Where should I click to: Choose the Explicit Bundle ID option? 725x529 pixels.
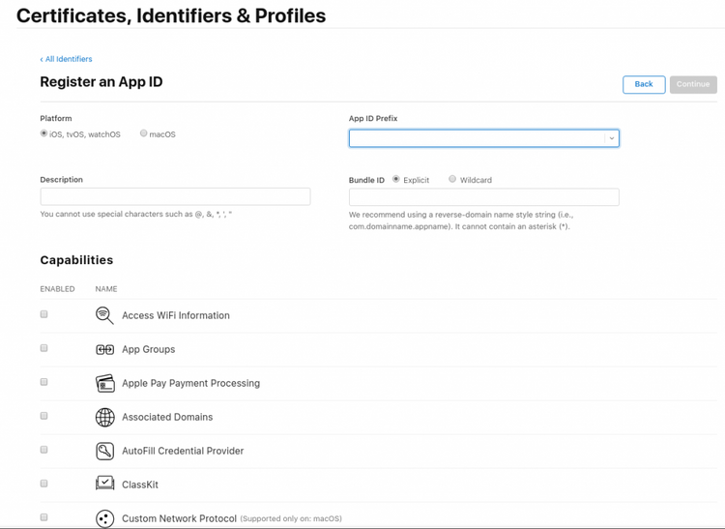coord(396,179)
